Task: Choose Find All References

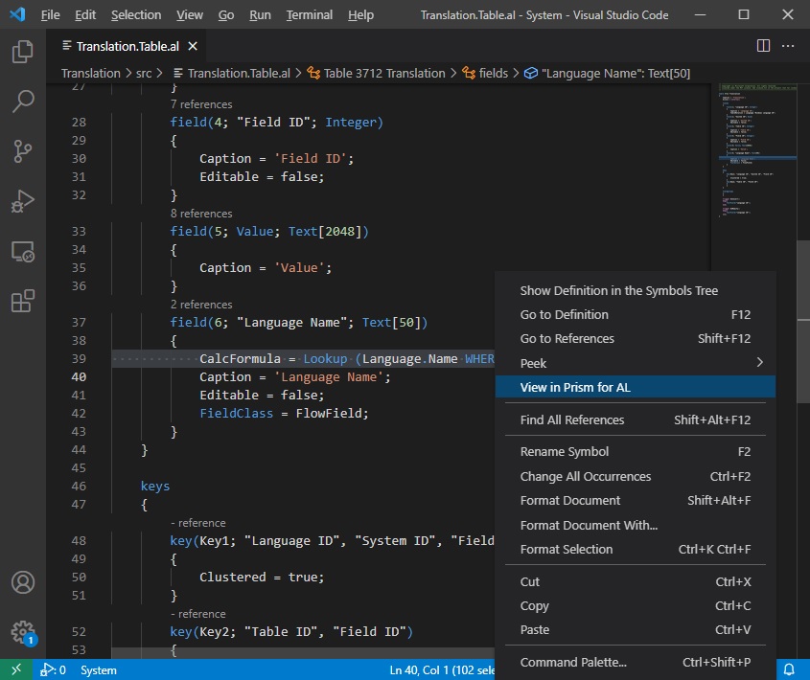Action: point(636,419)
